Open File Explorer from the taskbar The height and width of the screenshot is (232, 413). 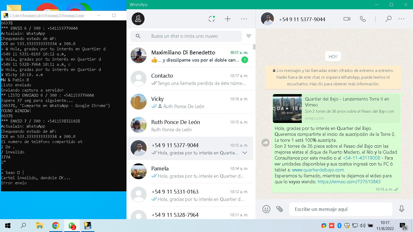39,226
